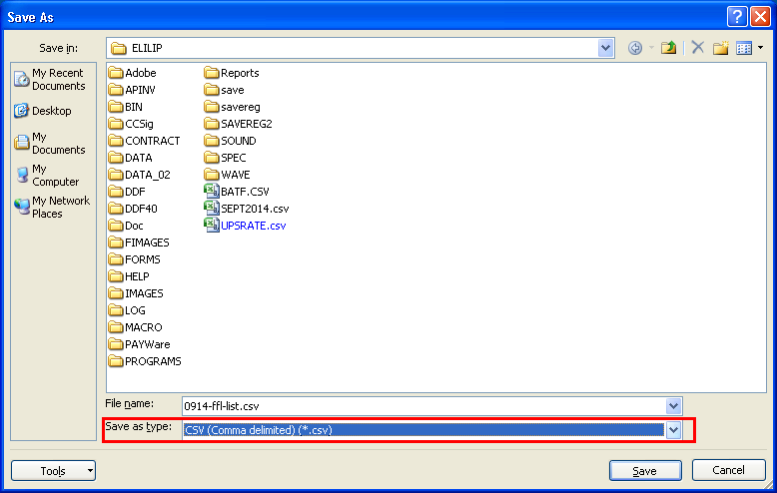Expand the Save as type dropdown
The image size is (777, 493).
point(673,430)
